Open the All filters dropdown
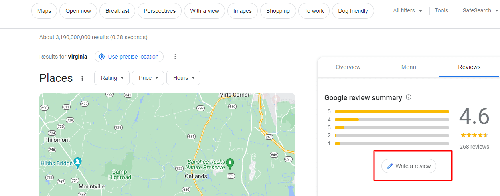This screenshot has width=500, height=196. 407,11
